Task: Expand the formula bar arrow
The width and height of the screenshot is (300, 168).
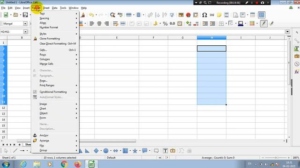Action: pos(287,32)
